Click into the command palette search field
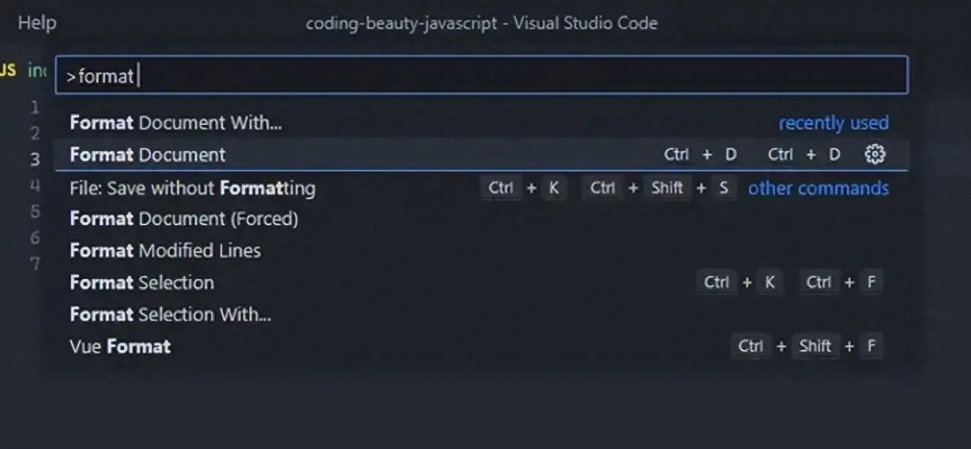The image size is (971, 449). tap(481, 76)
